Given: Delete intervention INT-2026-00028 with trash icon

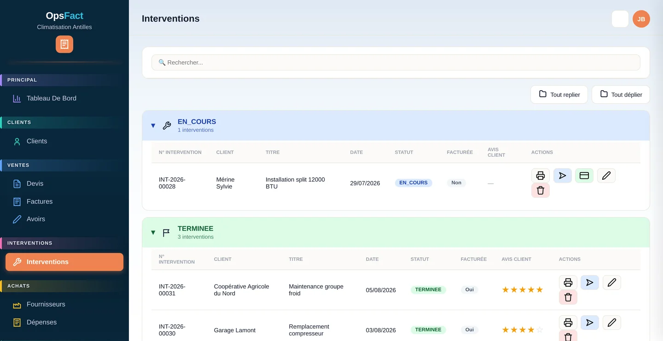Looking at the screenshot, I should [541, 190].
